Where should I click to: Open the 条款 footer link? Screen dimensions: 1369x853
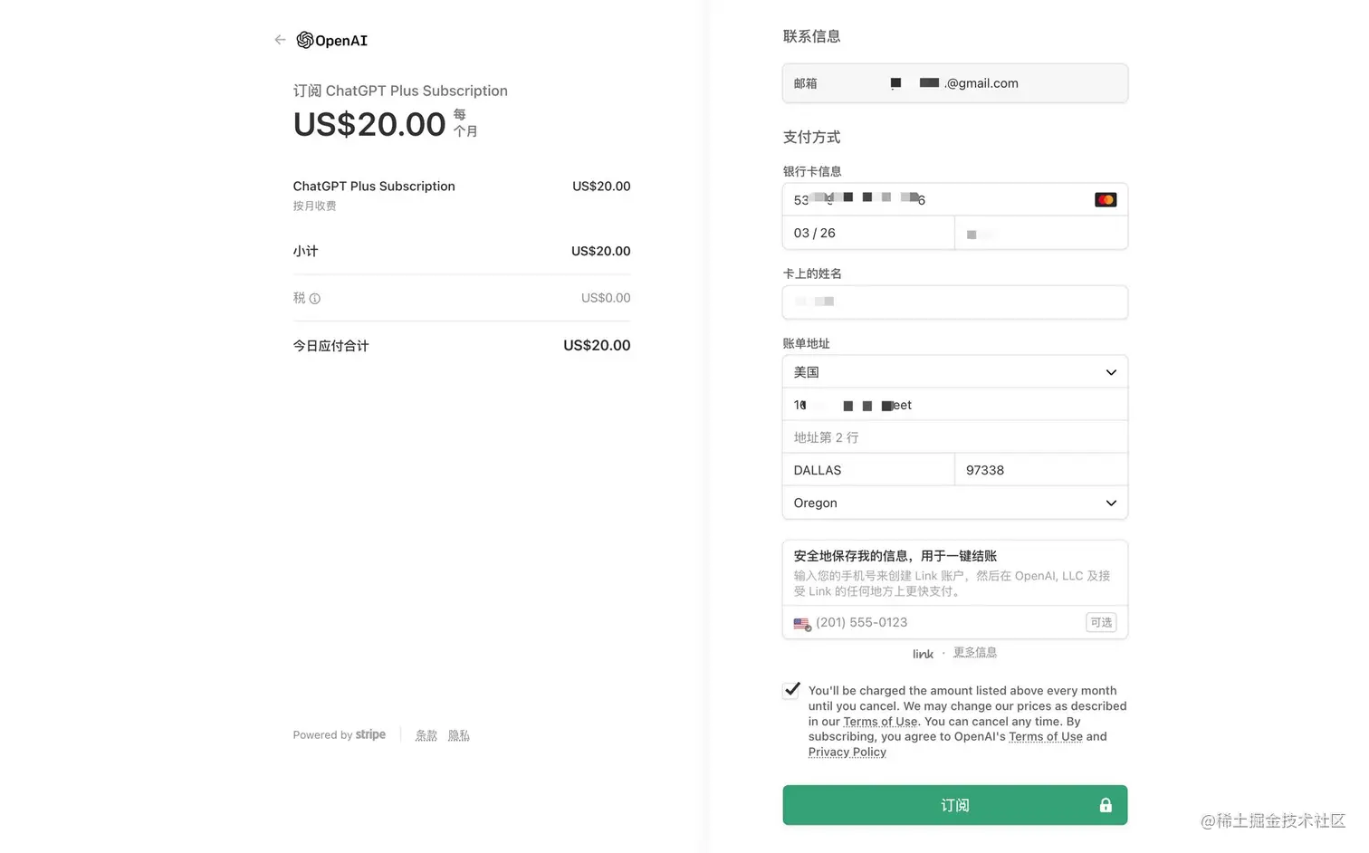coord(426,735)
